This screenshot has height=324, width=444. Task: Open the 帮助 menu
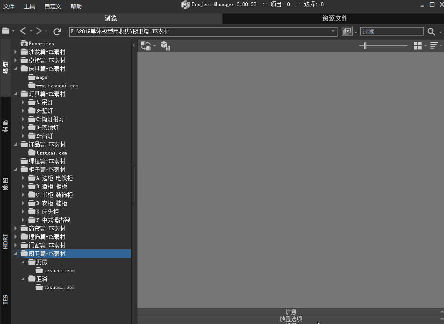(x=76, y=6)
